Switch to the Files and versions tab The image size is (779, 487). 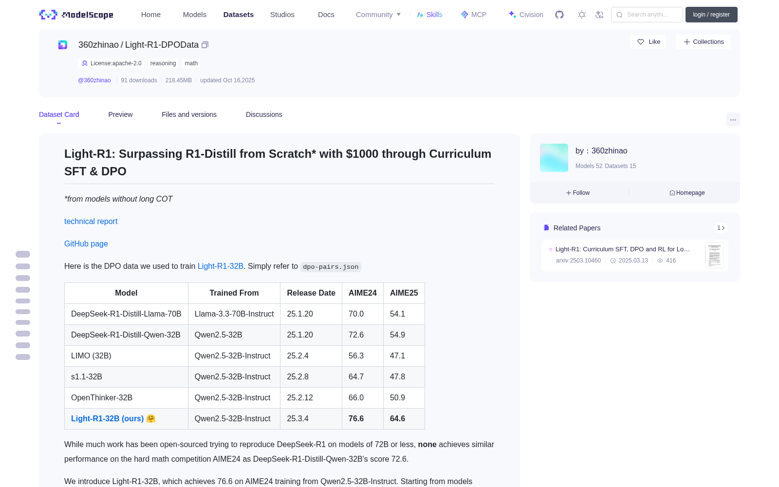point(189,114)
